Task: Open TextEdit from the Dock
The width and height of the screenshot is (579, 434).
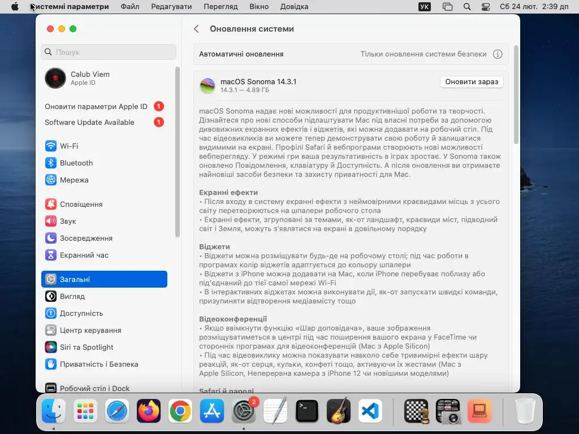Action: tap(275, 411)
